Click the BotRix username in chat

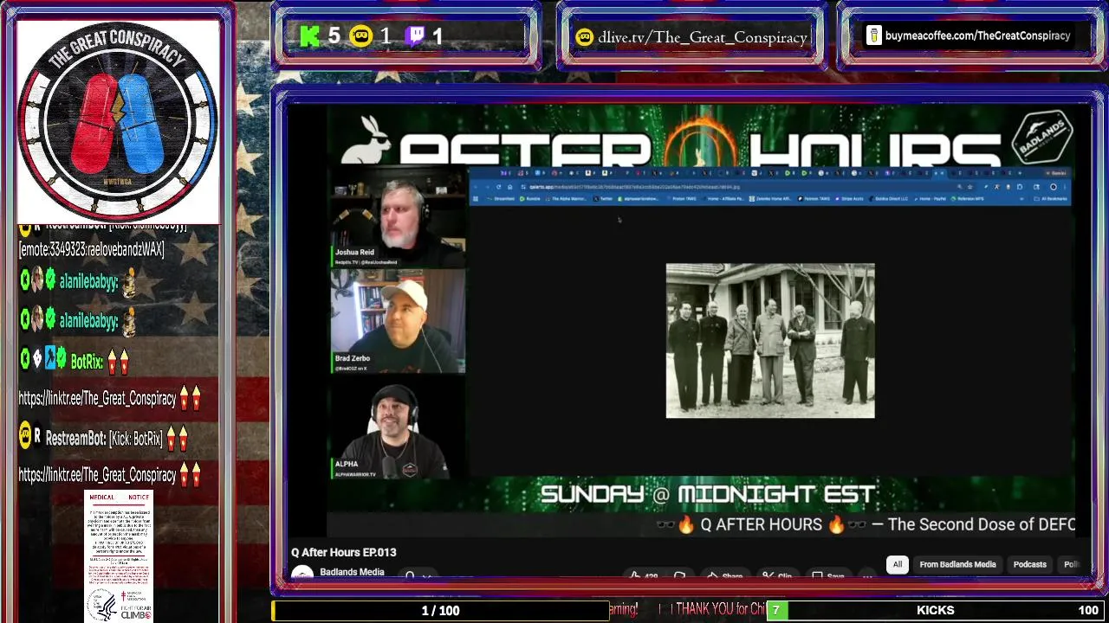87,363
